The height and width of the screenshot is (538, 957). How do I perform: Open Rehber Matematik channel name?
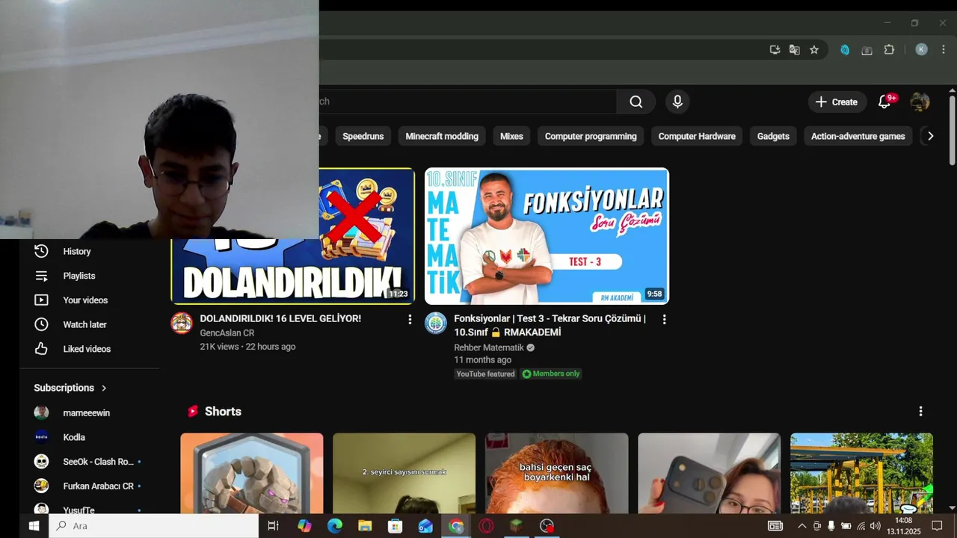point(489,347)
